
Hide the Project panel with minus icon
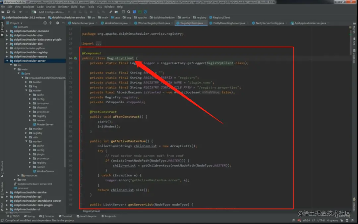tap(63, 23)
